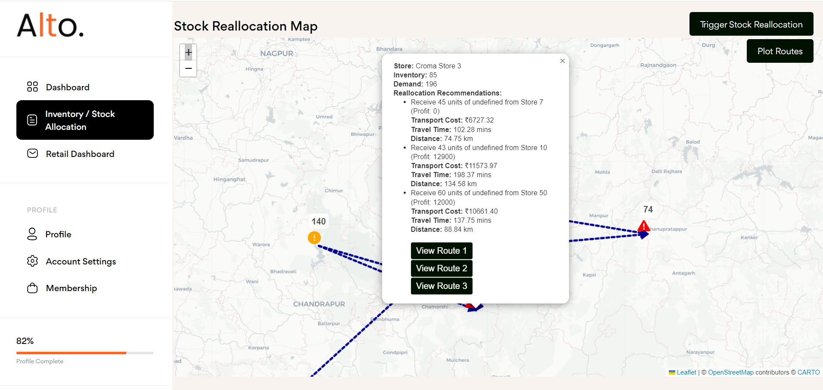This screenshot has width=823, height=390.
Task: Click Trigger Stock Reallocation button
Action: 751,24
